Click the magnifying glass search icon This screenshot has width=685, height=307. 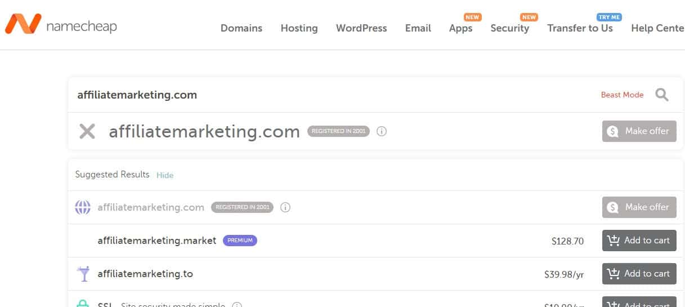662,95
